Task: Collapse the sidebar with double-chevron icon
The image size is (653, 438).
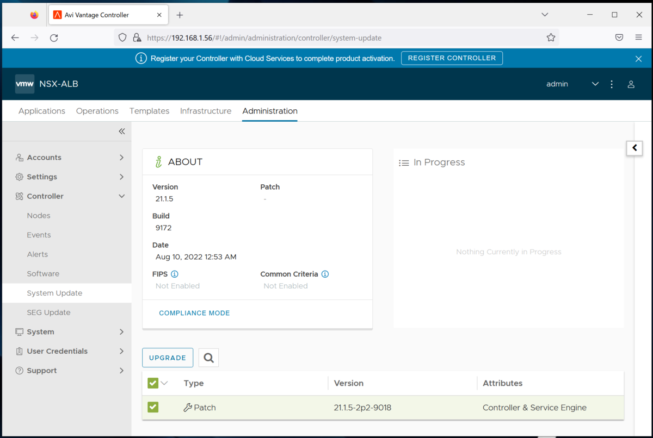Action: tap(122, 132)
